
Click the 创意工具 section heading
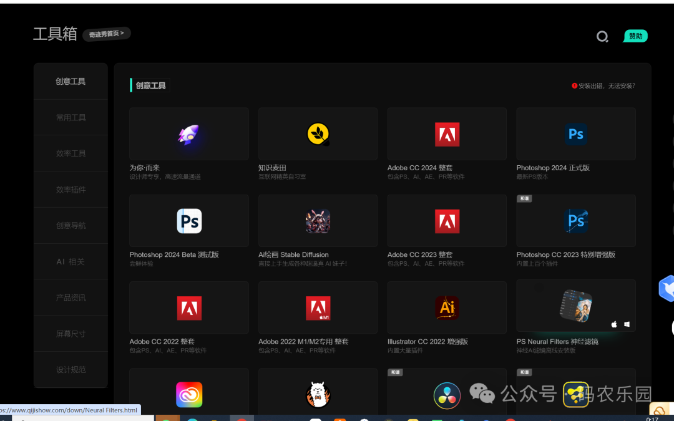click(x=150, y=85)
